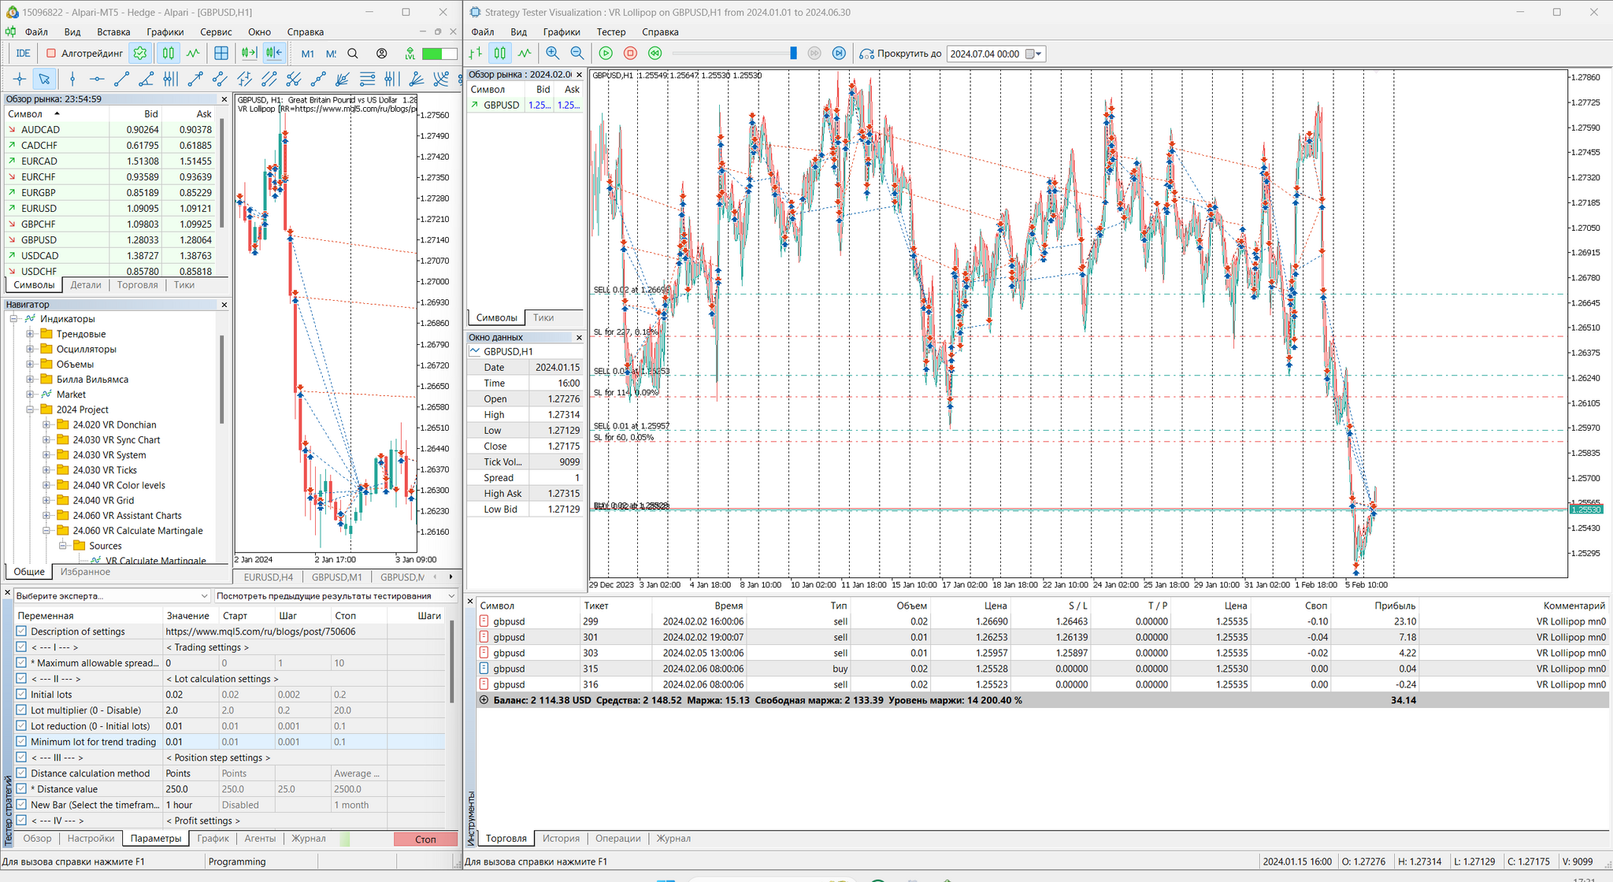Expand the Трендовые indicators folder
Screen dimensions: 1613x882
[30, 334]
